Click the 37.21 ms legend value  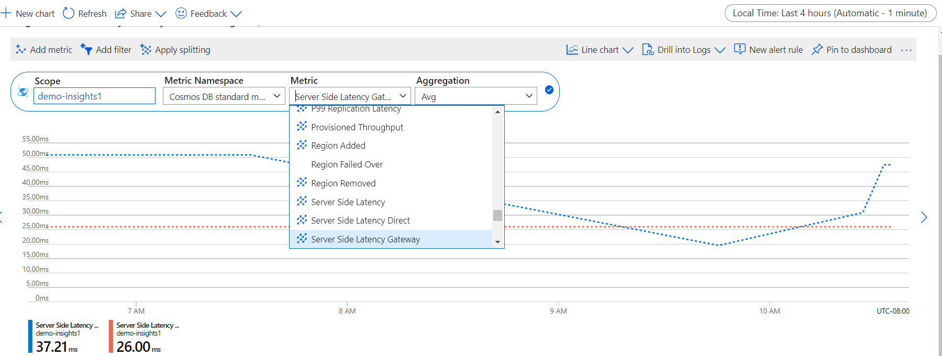tap(57, 347)
